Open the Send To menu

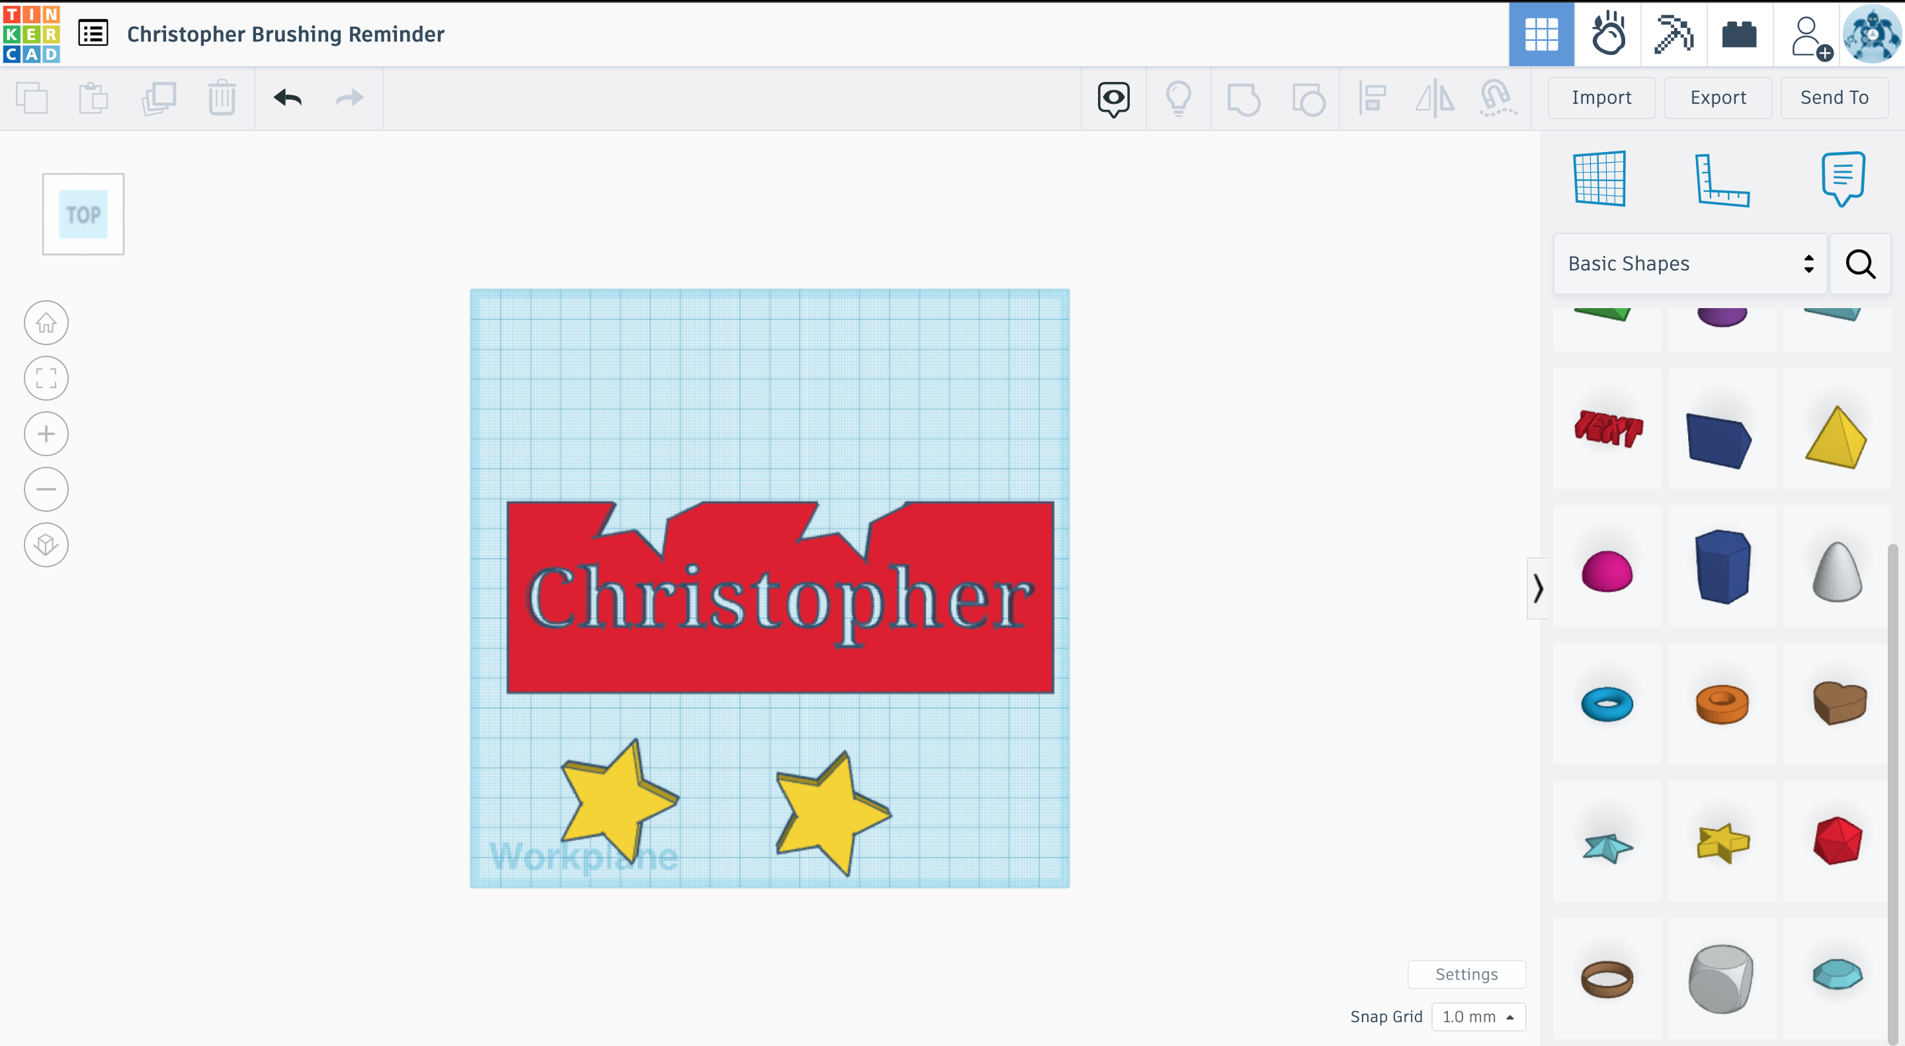point(1834,98)
